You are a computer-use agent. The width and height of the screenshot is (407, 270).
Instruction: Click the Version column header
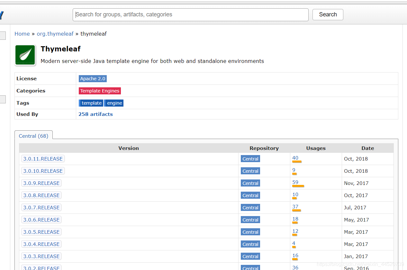pyautogui.click(x=129, y=148)
